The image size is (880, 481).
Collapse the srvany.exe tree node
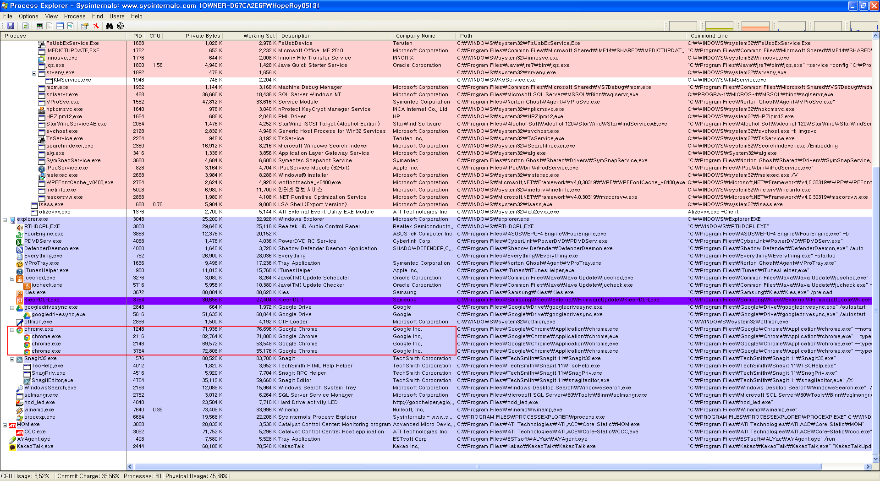tap(34, 73)
